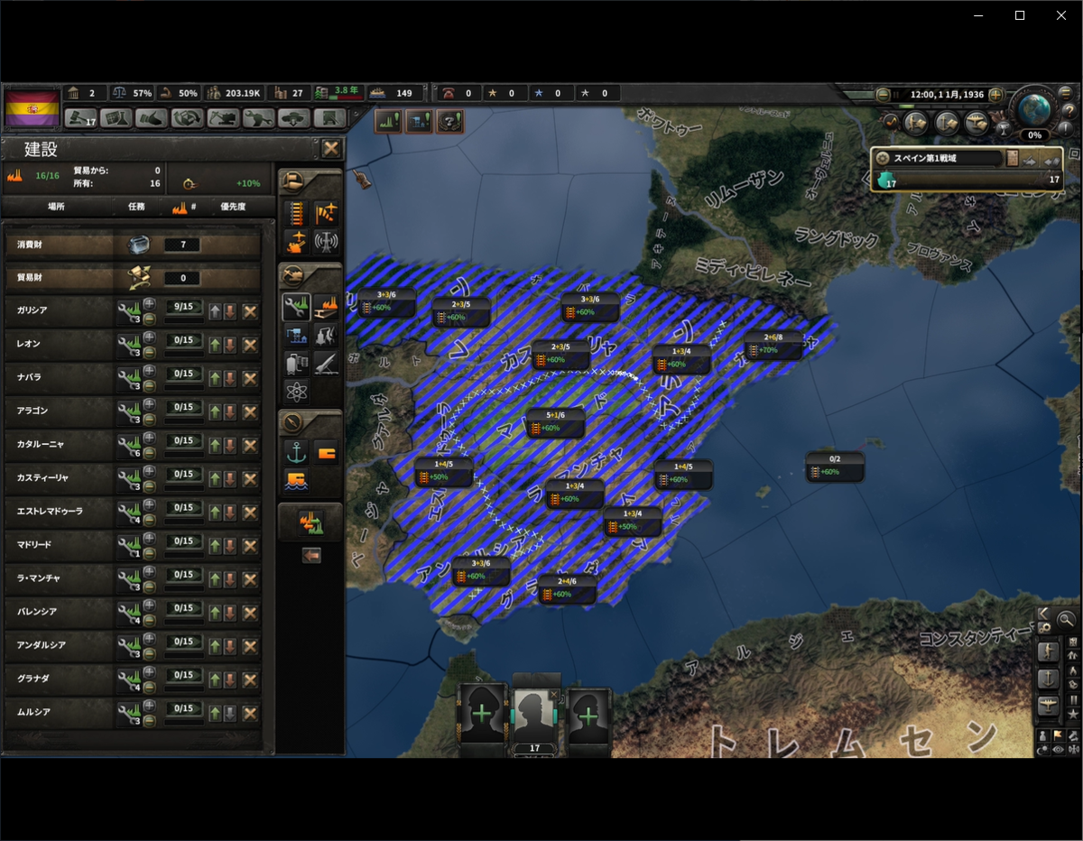Move バレンシア to higher priority
This screenshot has height=841, width=1083.
tap(215, 612)
